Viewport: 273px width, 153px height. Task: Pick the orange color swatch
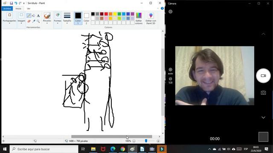coord(110,14)
